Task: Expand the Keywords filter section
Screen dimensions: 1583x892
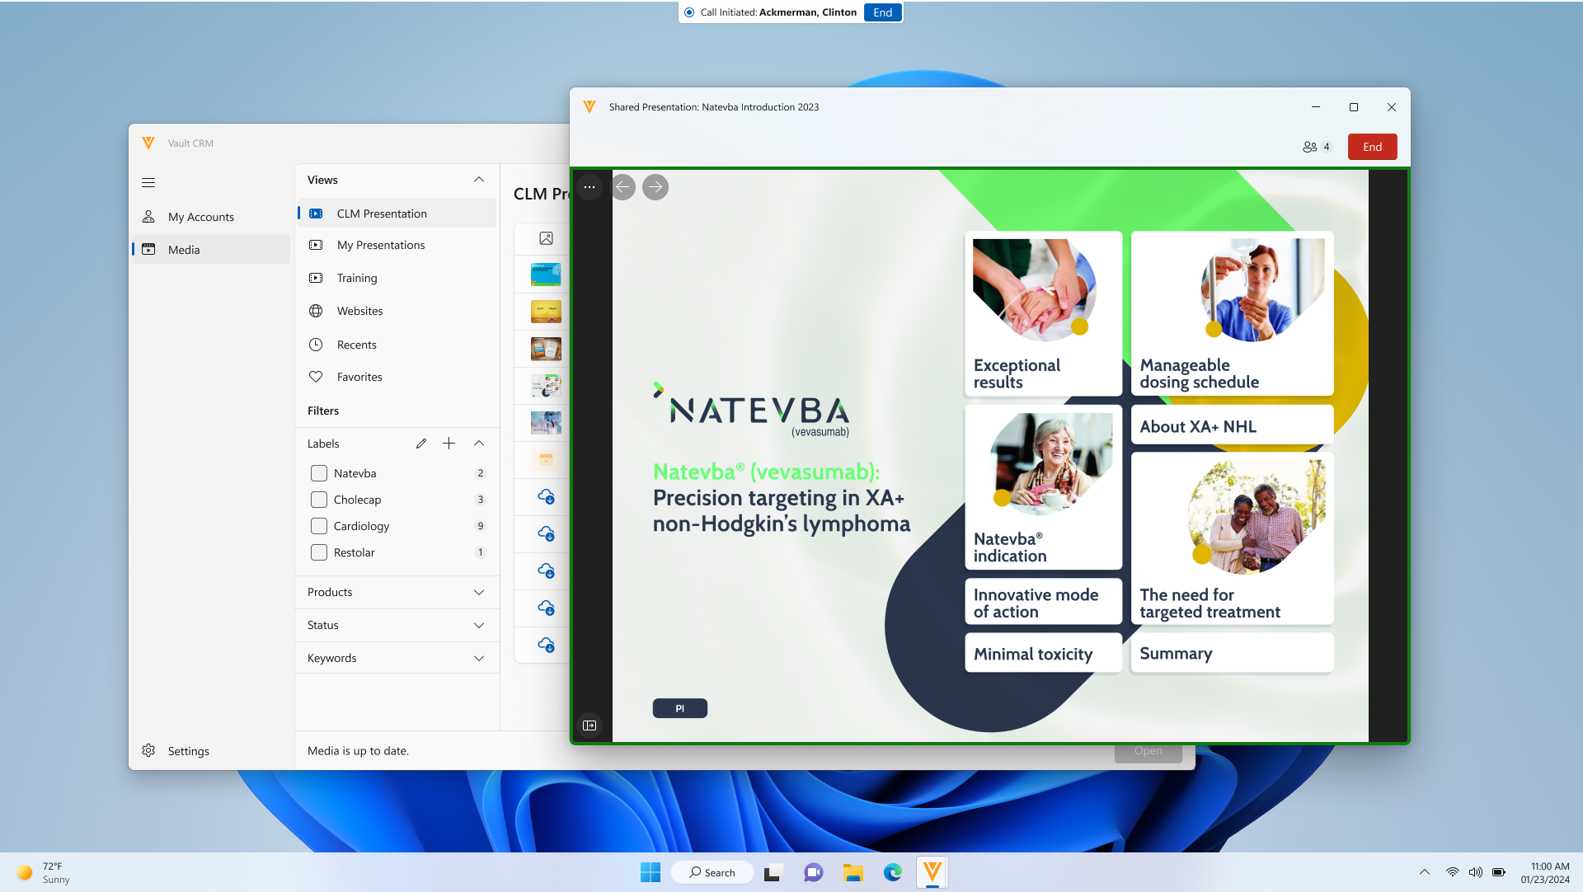Action: coord(479,658)
